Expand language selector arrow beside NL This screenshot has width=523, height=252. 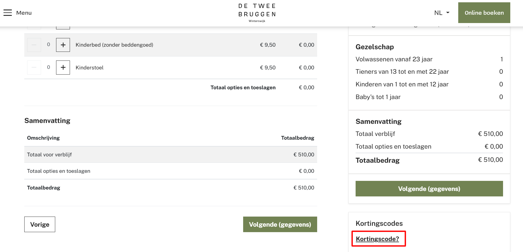[448, 13]
